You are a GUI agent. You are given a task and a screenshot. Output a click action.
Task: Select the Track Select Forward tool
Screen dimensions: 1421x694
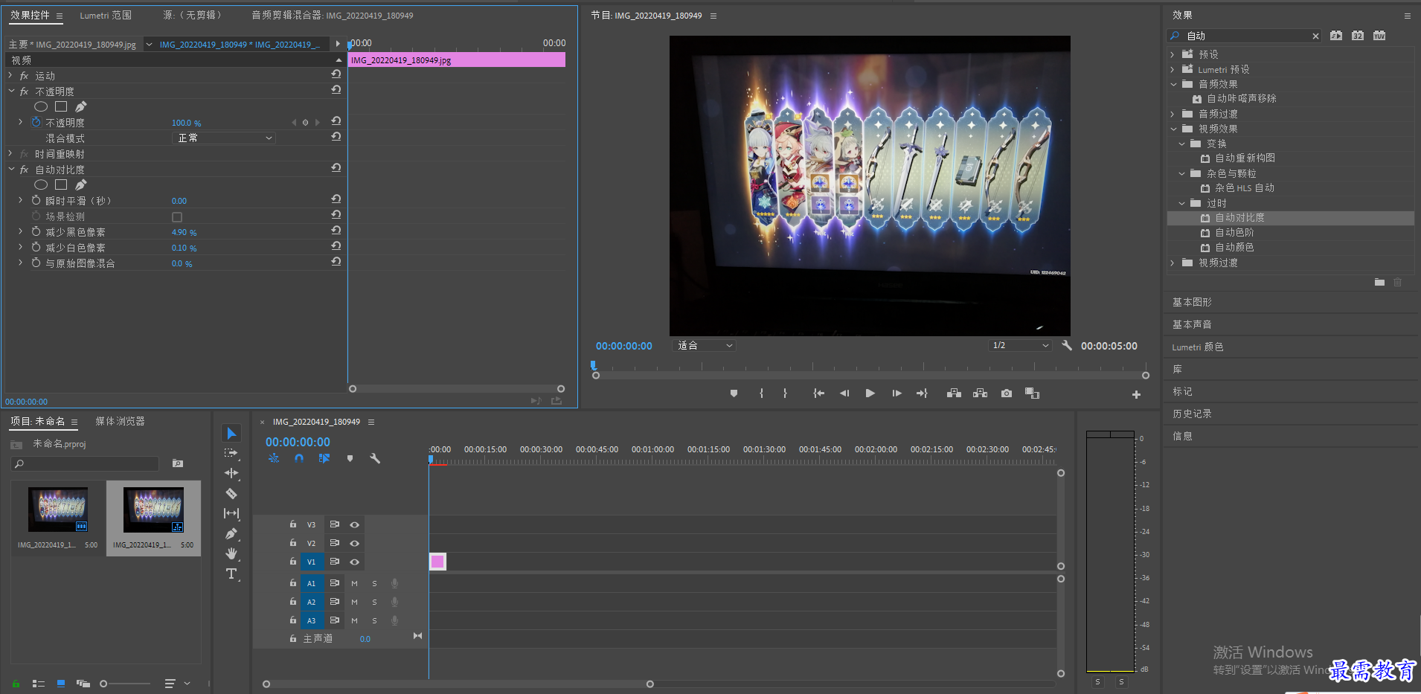(x=231, y=453)
